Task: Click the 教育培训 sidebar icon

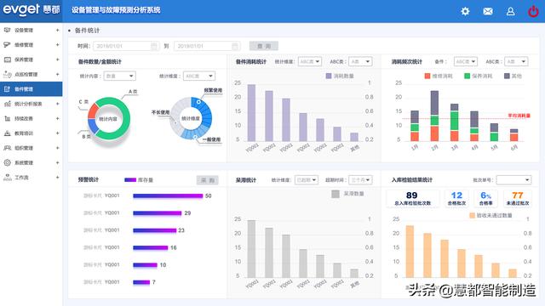Action: 7,133
